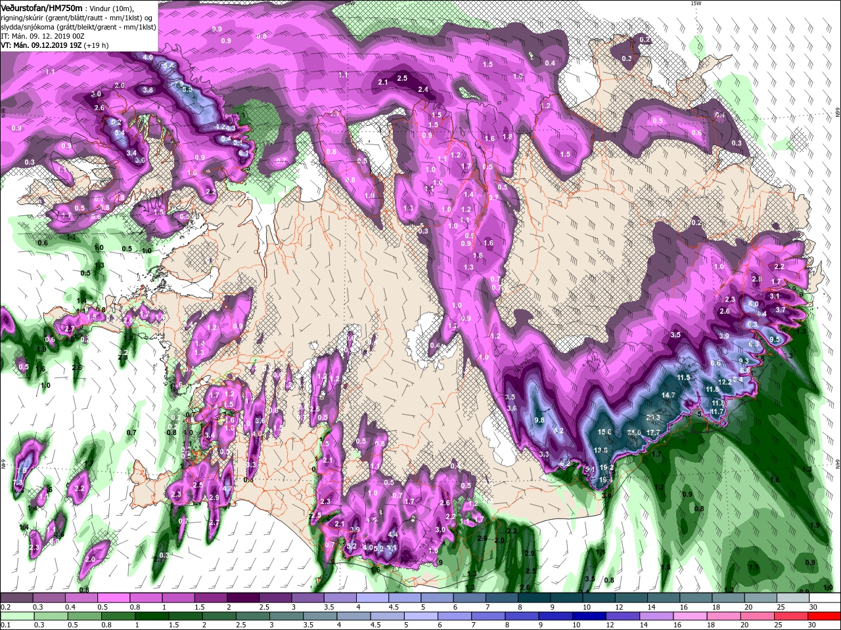The width and height of the screenshot is (841, 630).
Task: Click the 'rigning/skúrir' legend description line
Action: point(78,17)
